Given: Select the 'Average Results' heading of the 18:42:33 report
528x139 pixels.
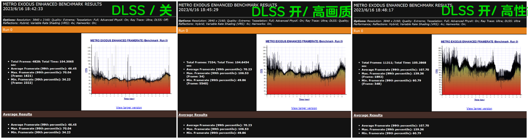Looking at the screenshot, I should point(17,114).
